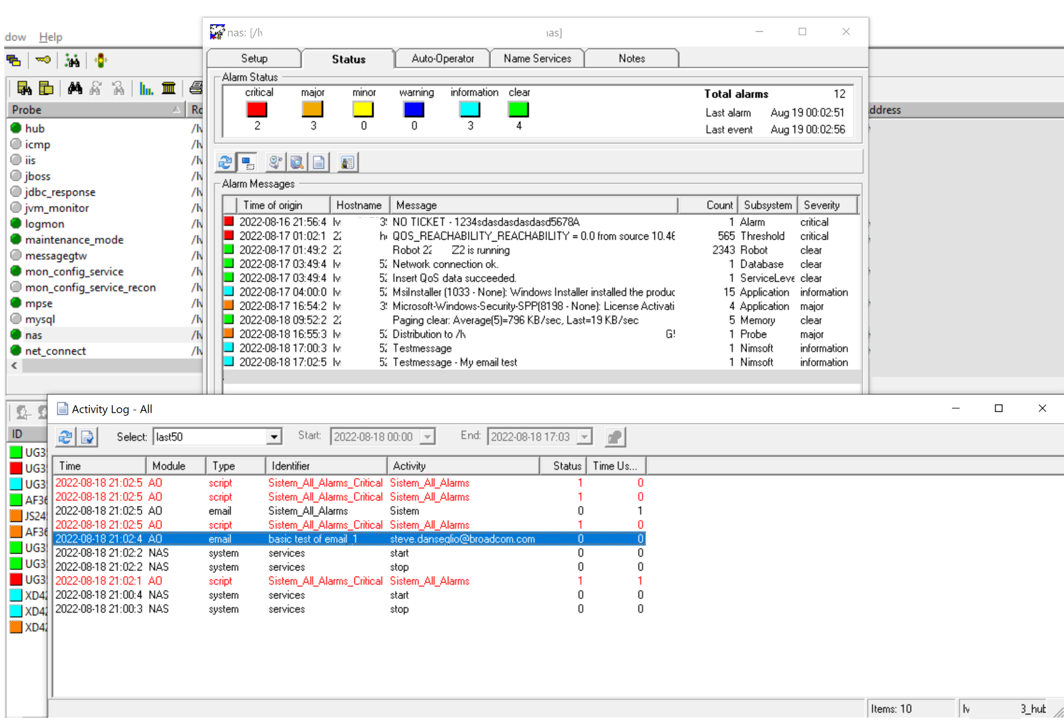
Task: Open the Select last50 dropdown
Action: point(274,437)
